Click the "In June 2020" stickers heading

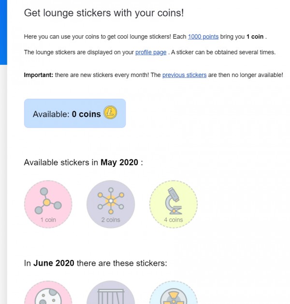tap(95, 263)
